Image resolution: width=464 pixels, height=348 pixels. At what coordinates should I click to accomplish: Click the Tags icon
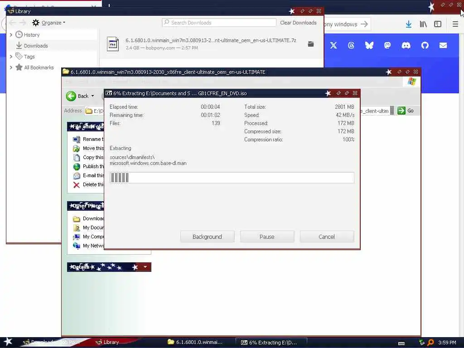click(x=19, y=56)
